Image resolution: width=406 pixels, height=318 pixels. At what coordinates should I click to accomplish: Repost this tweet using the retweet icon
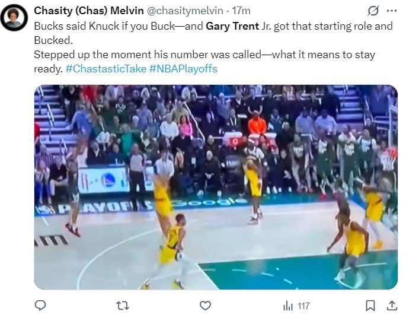coord(123,306)
